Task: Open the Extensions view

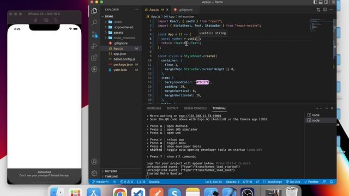Action: click(x=94, y=58)
